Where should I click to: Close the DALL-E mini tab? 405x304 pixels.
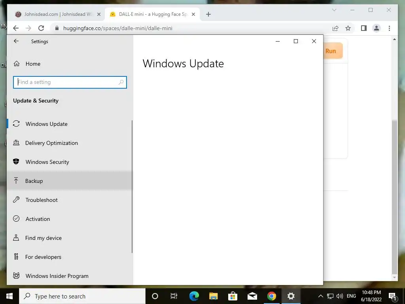click(193, 15)
